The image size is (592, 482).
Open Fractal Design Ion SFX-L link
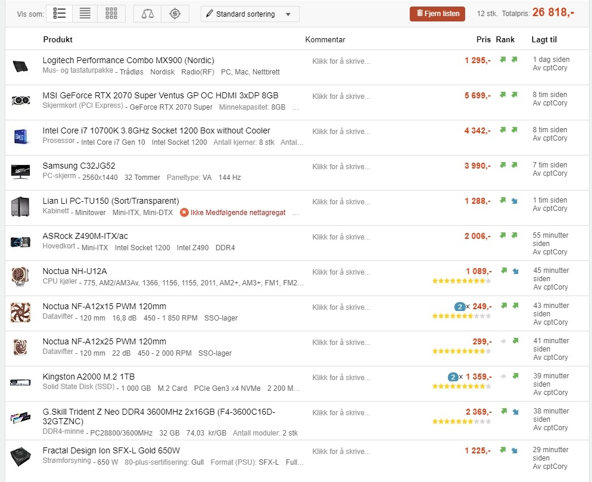click(x=111, y=450)
